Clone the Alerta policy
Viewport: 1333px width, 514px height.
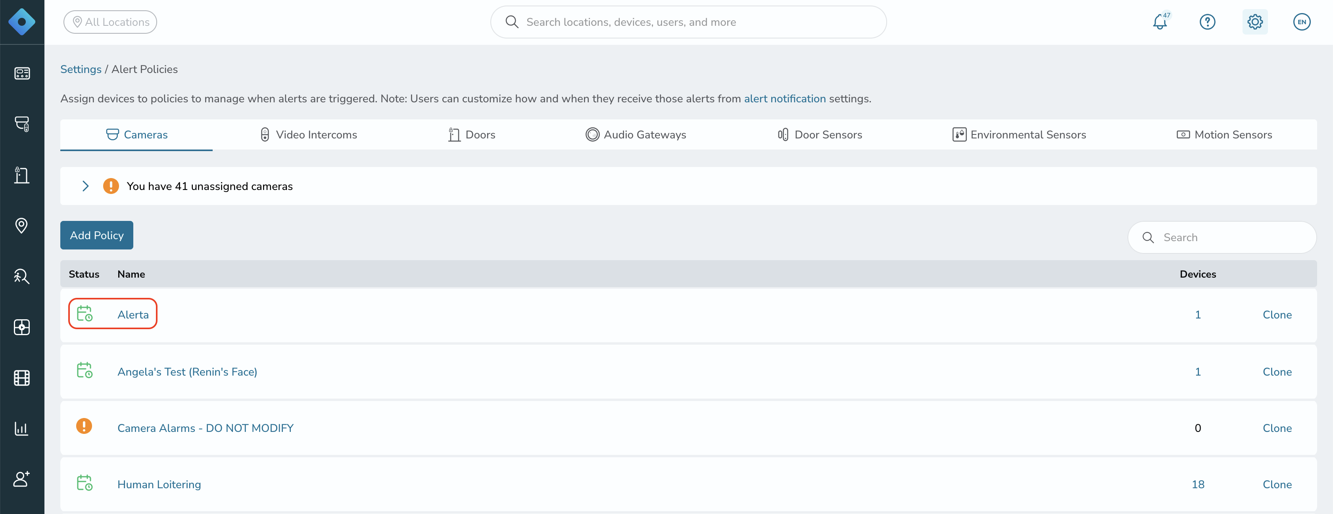pos(1277,315)
